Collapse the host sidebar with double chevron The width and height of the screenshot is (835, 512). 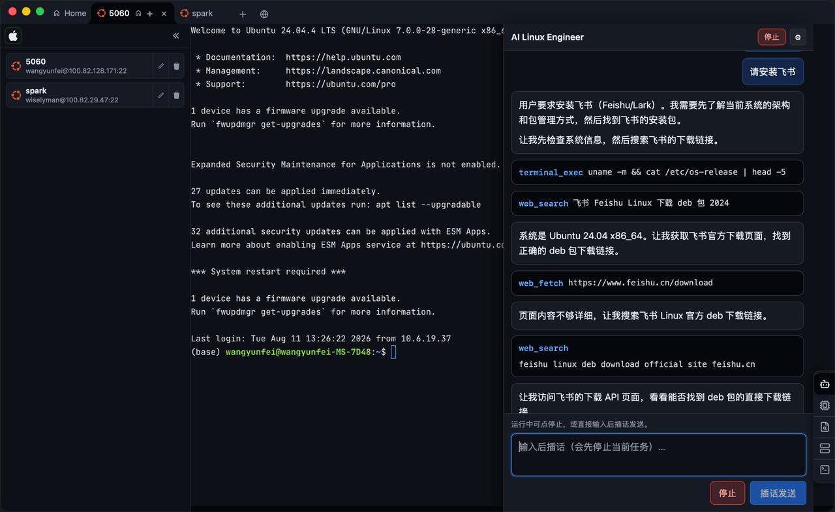click(x=175, y=36)
